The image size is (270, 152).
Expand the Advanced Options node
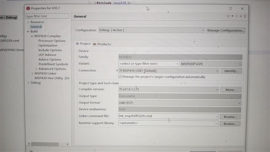36,69
